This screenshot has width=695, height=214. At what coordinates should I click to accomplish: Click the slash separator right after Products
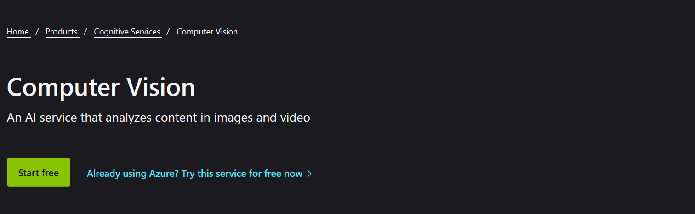85,32
